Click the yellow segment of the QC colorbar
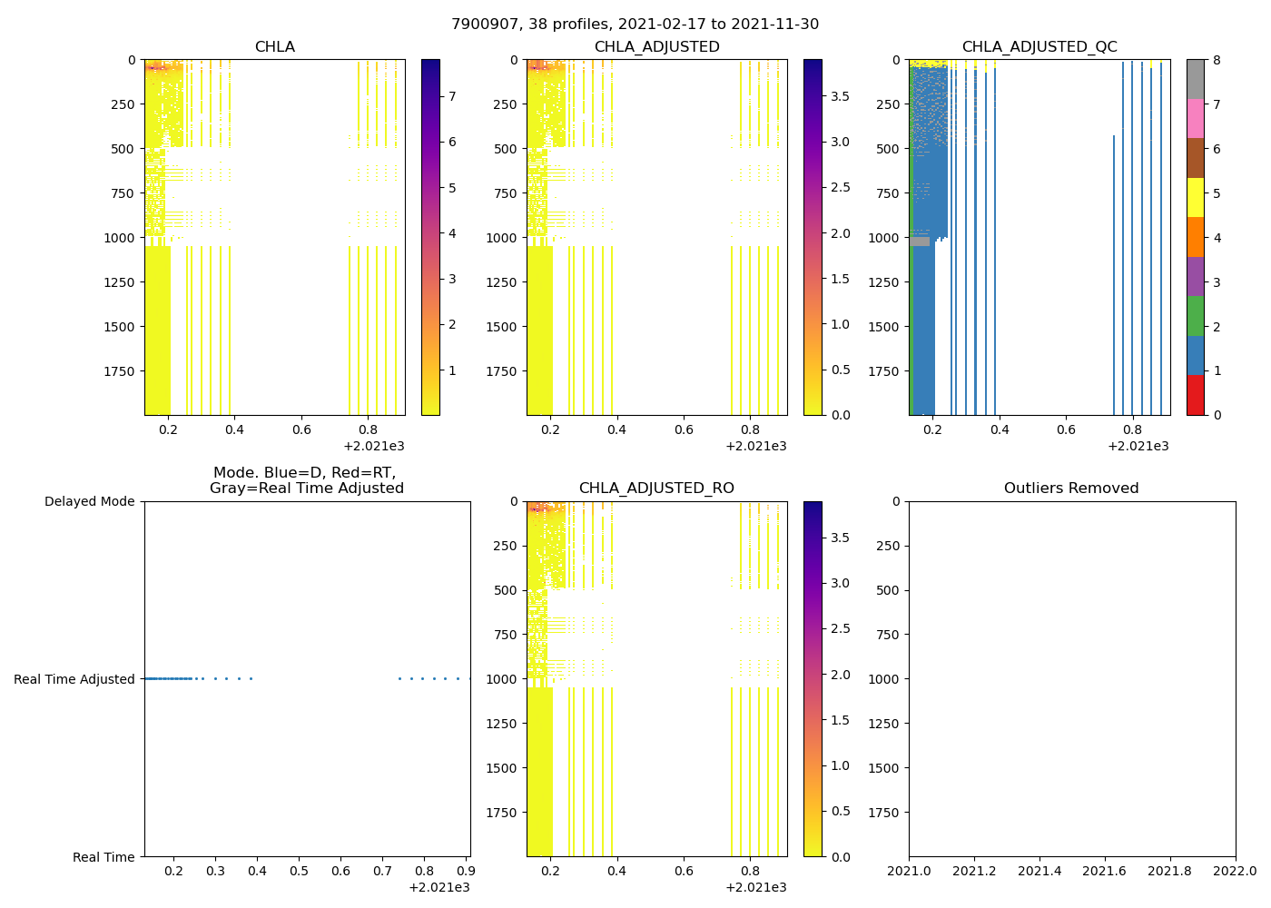The height and width of the screenshot is (908, 1271). pyautogui.click(x=1196, y=197)
